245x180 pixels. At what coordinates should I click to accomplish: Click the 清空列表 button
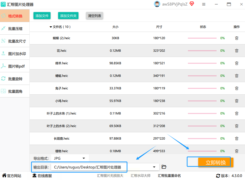94,16
